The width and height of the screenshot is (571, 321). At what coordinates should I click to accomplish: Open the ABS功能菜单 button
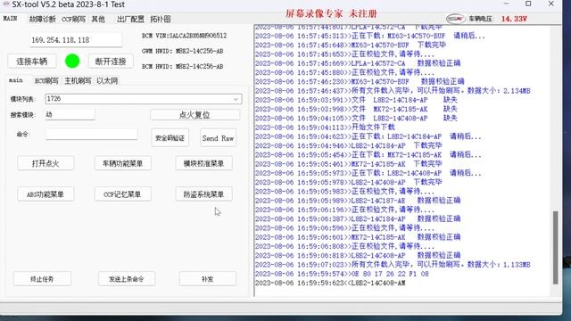(46, 194)
